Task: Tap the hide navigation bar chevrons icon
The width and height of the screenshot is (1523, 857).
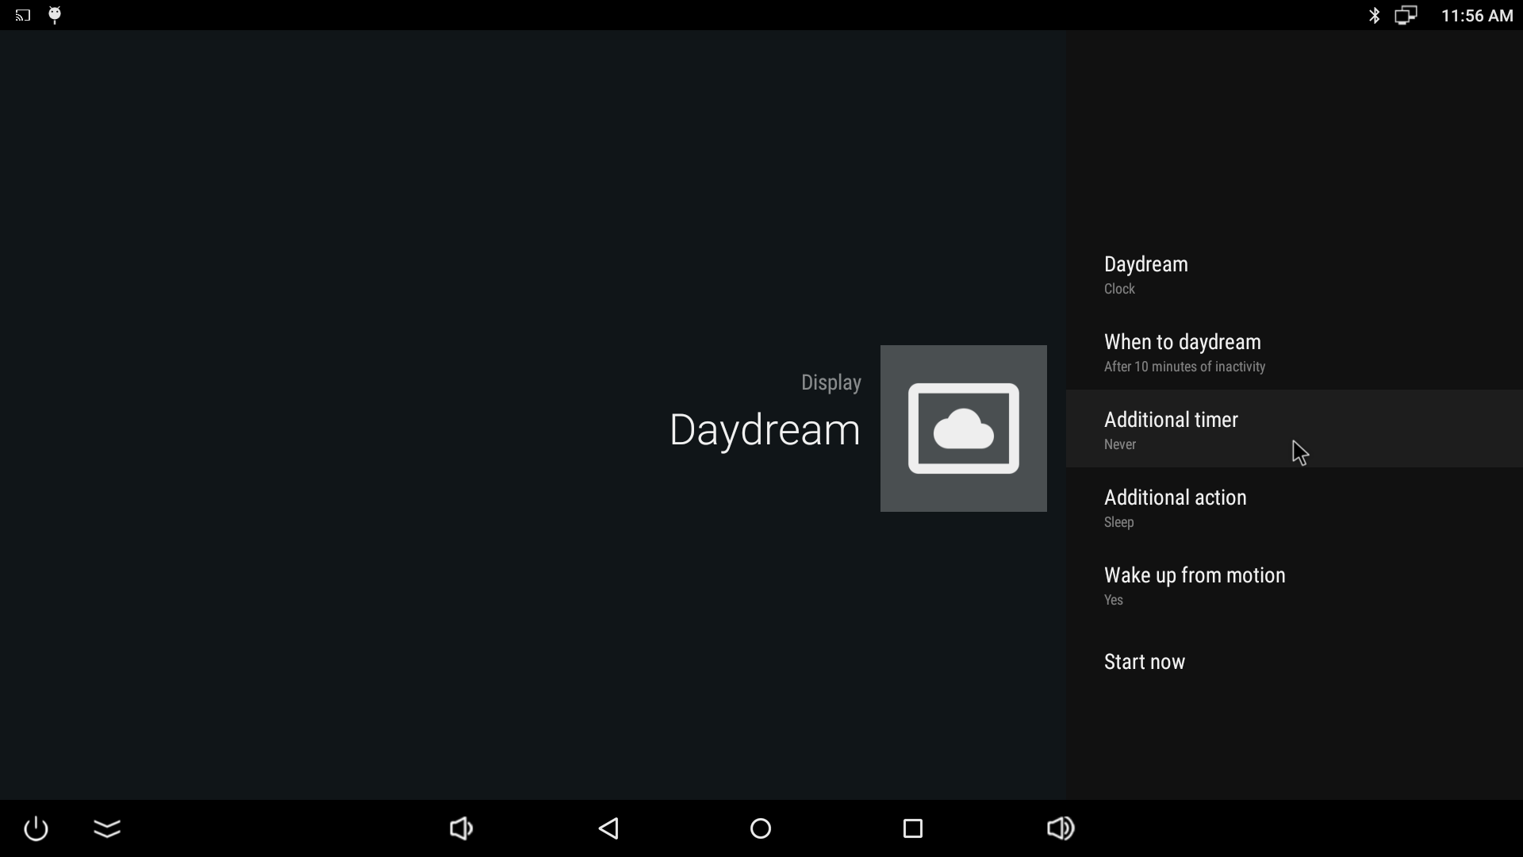Action: tap(107, 828)
